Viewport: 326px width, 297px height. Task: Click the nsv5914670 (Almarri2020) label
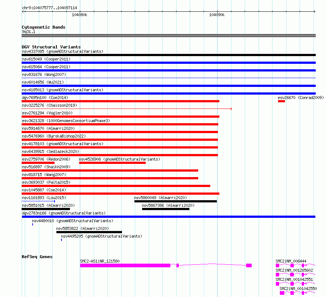(48, 128)
